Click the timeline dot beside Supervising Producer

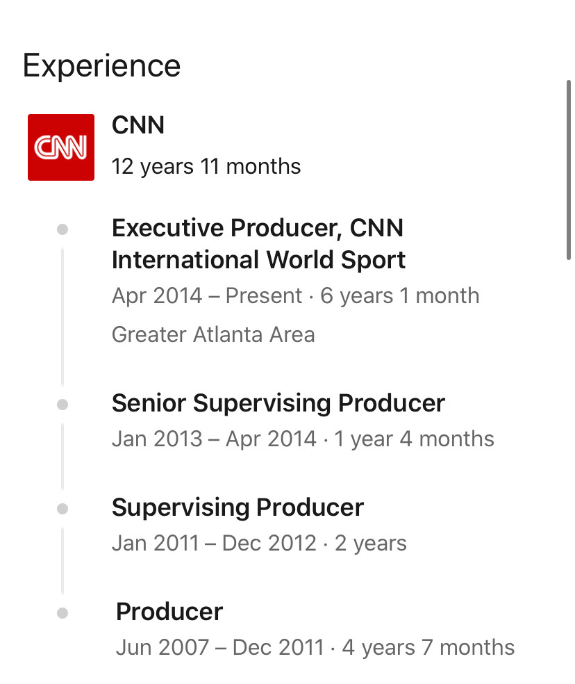click(x=62, y=509)
